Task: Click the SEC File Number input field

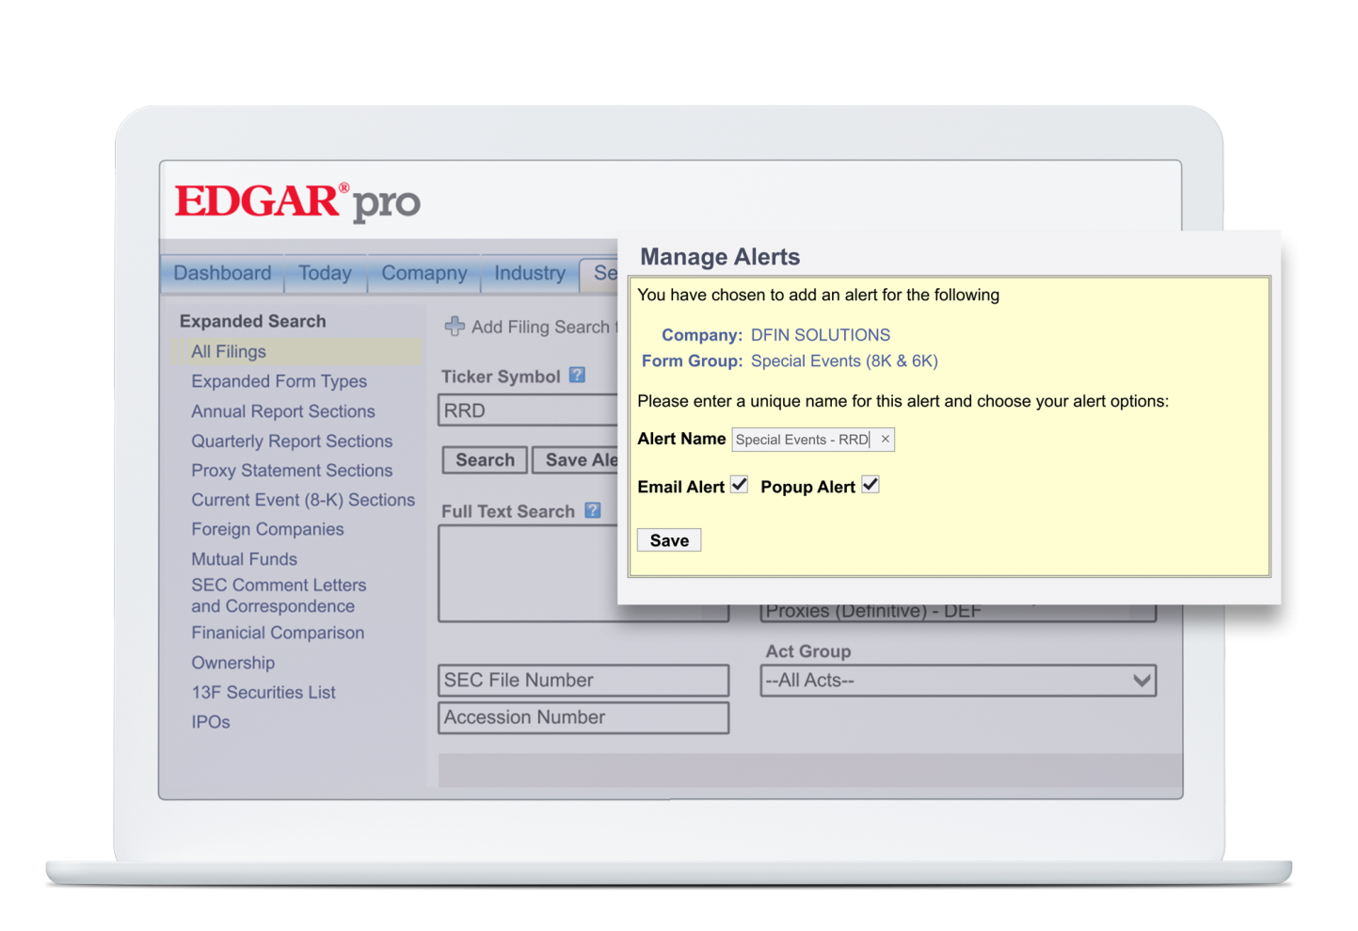Action: (x=583, y=680)
